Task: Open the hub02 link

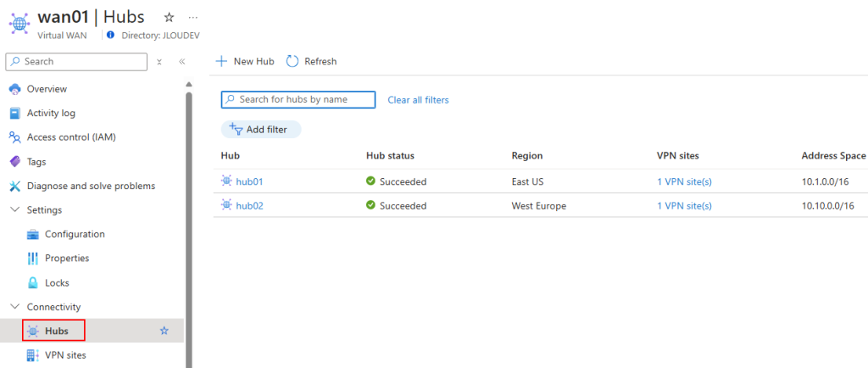Action: 250,206
